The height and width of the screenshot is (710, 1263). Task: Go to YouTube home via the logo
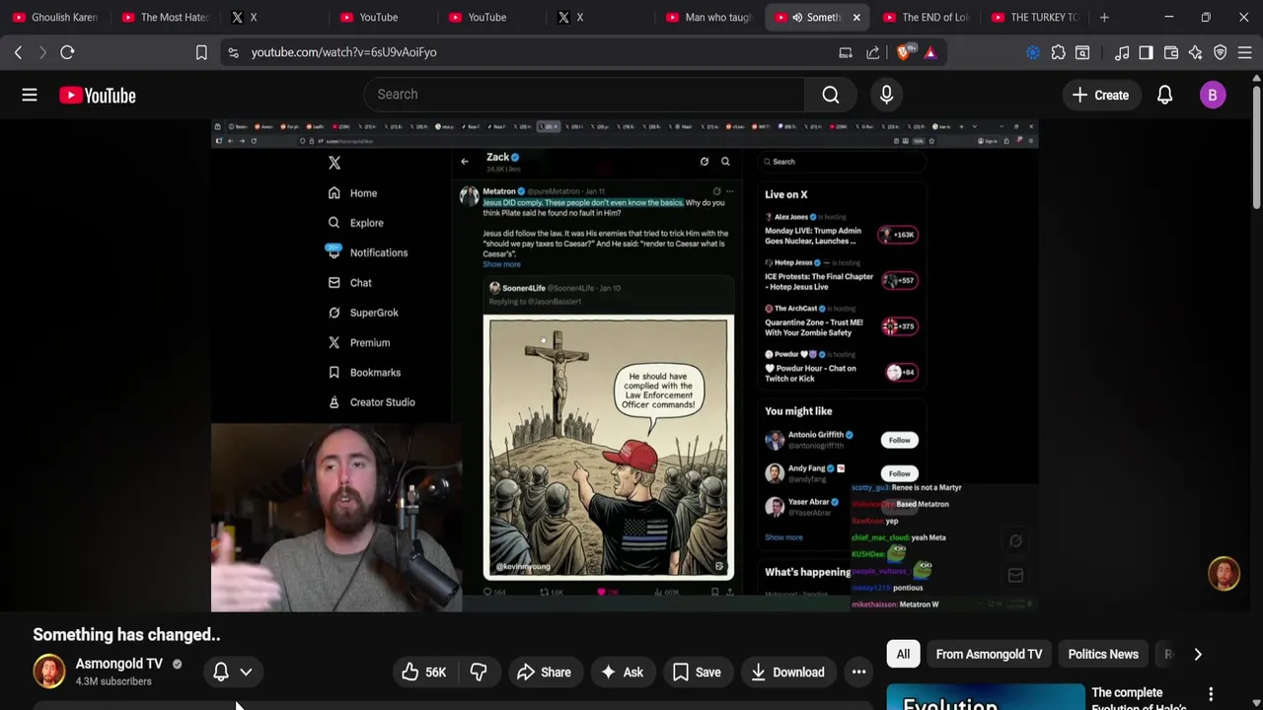click(97, 96)
